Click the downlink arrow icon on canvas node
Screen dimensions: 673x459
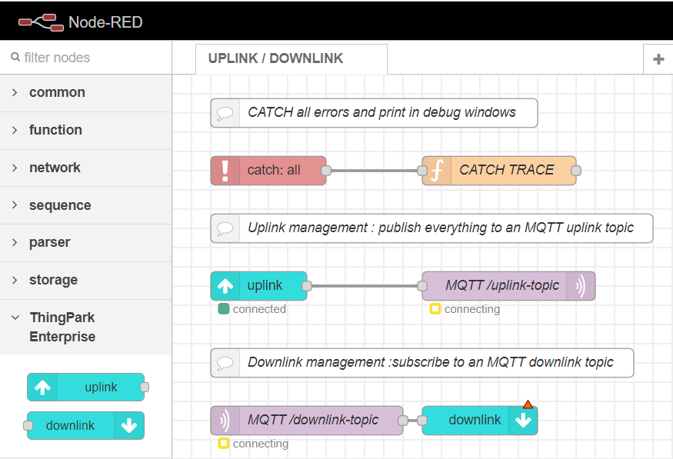(x=523, y=421)
